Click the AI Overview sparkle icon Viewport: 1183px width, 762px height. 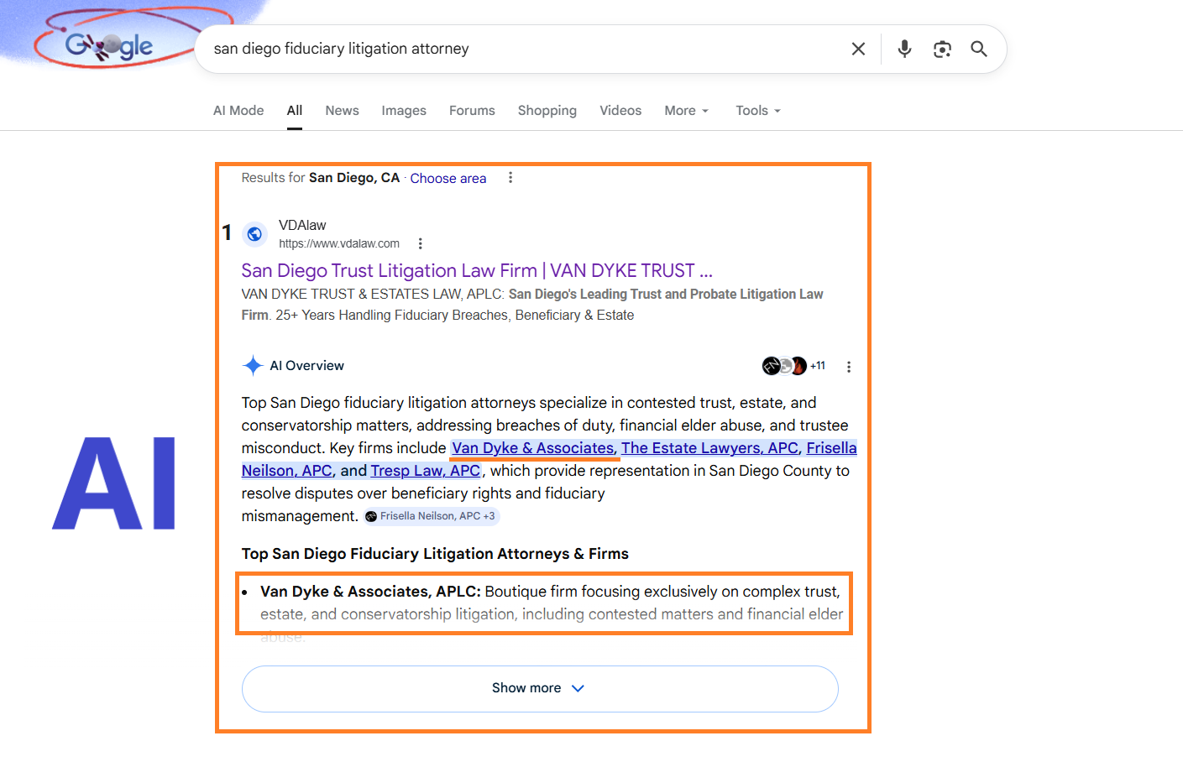click(x=253, y=365)
